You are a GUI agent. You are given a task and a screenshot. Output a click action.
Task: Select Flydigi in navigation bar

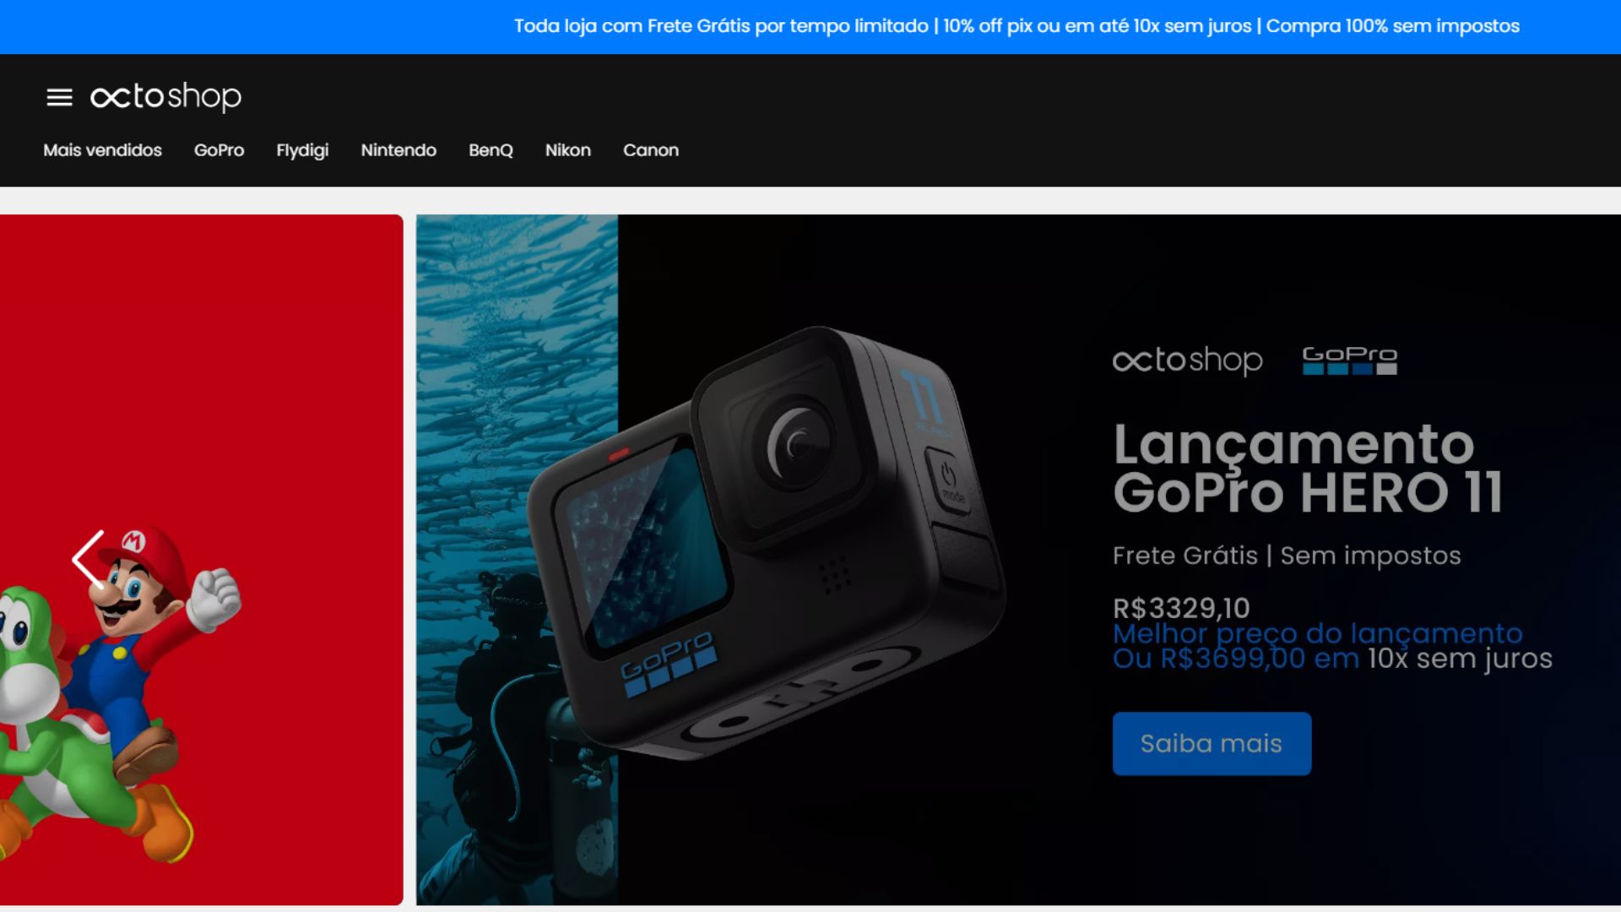pos(302,150)
